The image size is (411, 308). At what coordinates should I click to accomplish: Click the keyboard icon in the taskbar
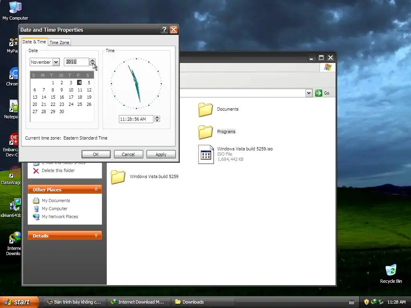pyautogui.click(x=352, y=302)
